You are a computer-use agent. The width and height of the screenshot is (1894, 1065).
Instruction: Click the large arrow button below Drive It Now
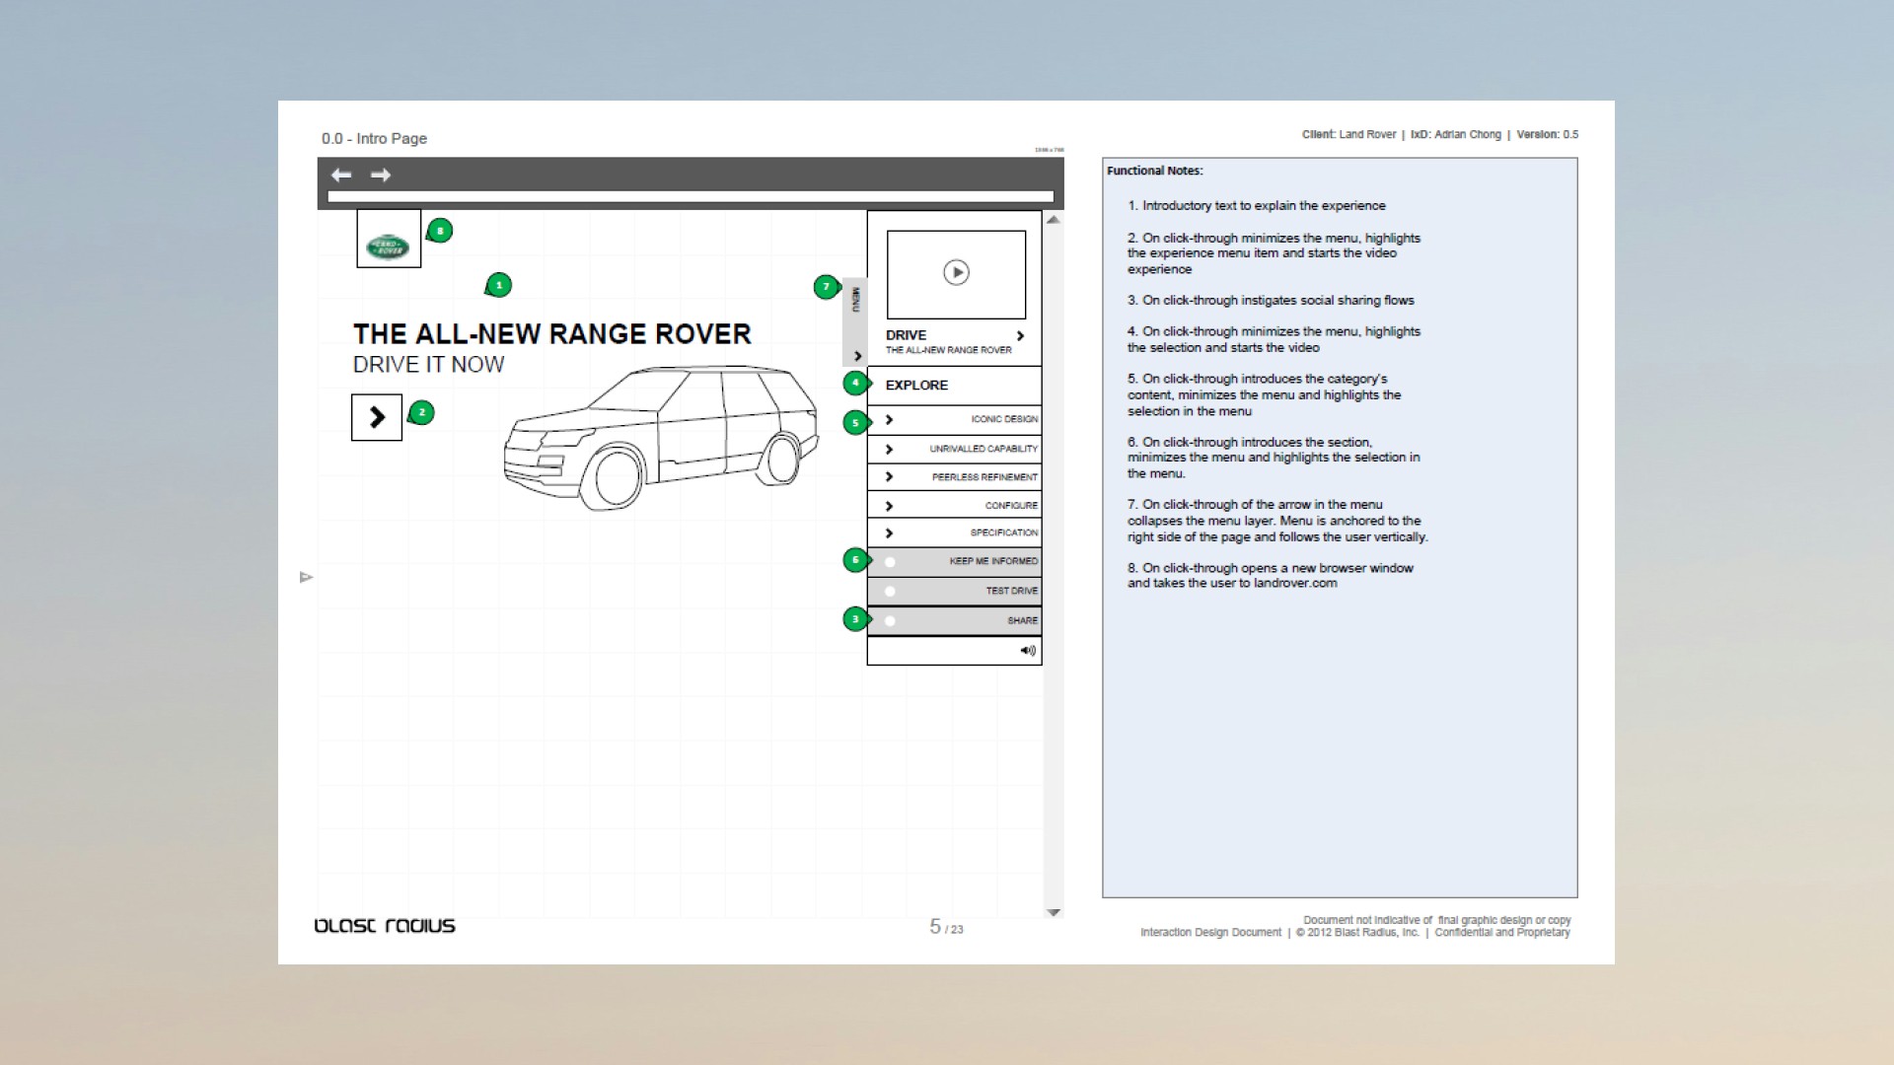click(377, 417)
